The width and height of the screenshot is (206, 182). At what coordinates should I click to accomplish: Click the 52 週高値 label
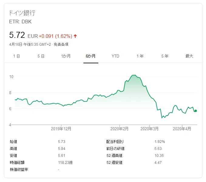[x=114, y=156]
